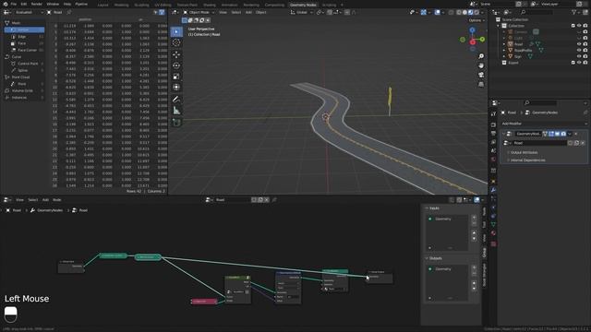Open the Add Modifier dropdown

(x=544, y=124)
